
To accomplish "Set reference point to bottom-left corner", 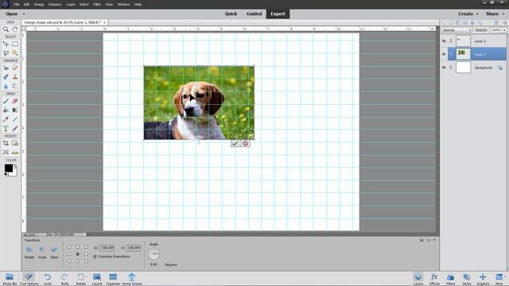I will point(69,261).
